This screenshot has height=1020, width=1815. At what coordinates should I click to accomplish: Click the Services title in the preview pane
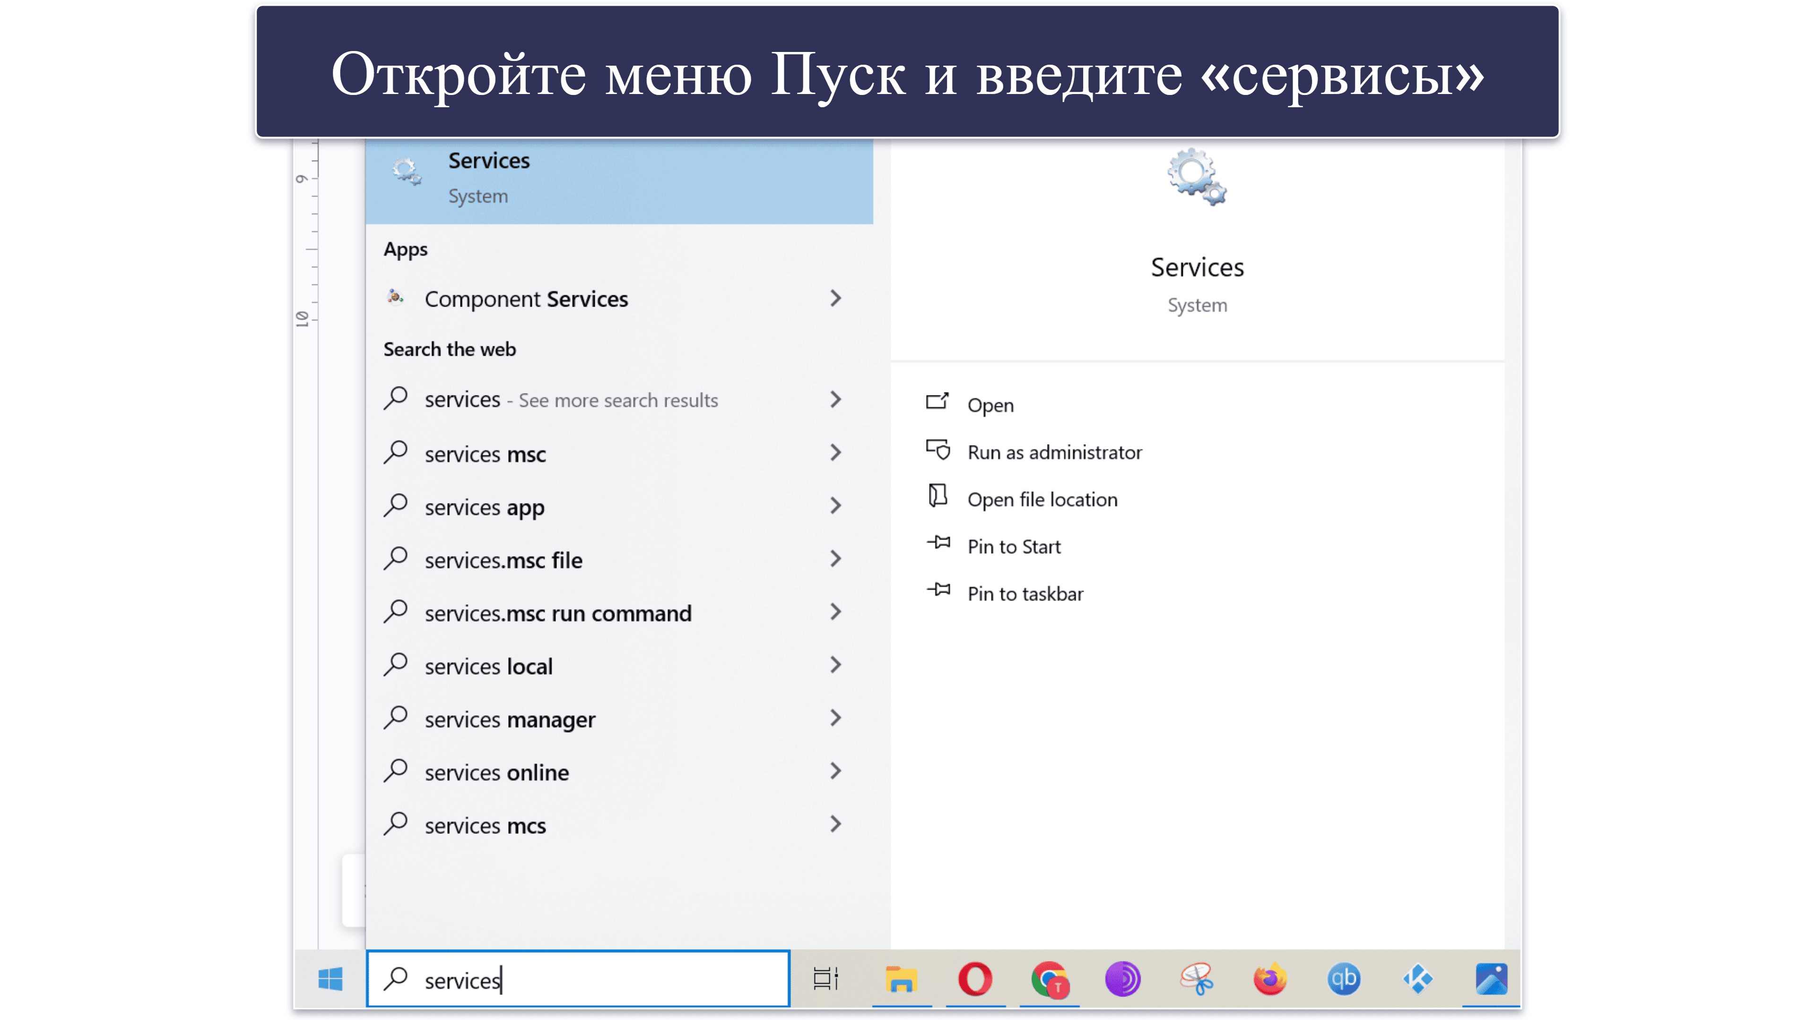point(1197,267)
